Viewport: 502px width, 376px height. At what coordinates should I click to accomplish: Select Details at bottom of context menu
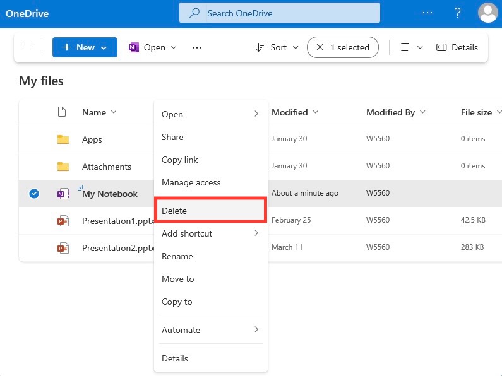[x=211, y=358]
